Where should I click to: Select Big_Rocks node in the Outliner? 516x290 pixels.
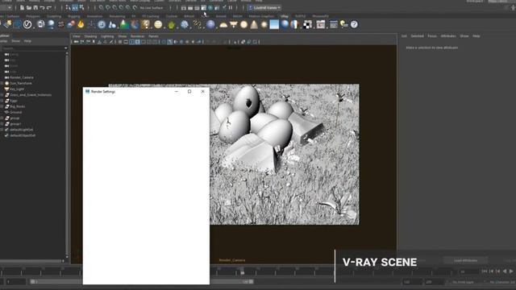point(18,106)
